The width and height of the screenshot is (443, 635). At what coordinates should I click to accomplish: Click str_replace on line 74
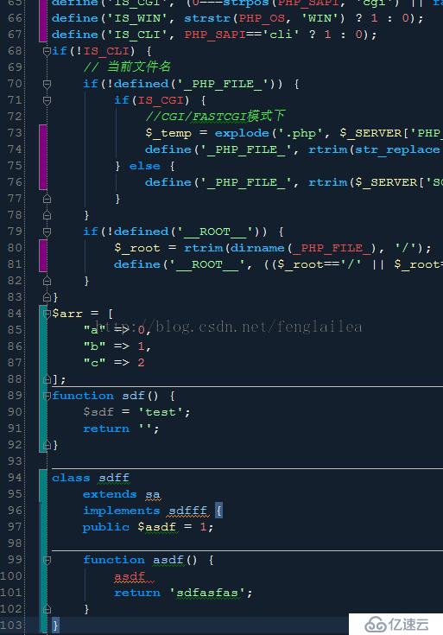coord(398,149)
